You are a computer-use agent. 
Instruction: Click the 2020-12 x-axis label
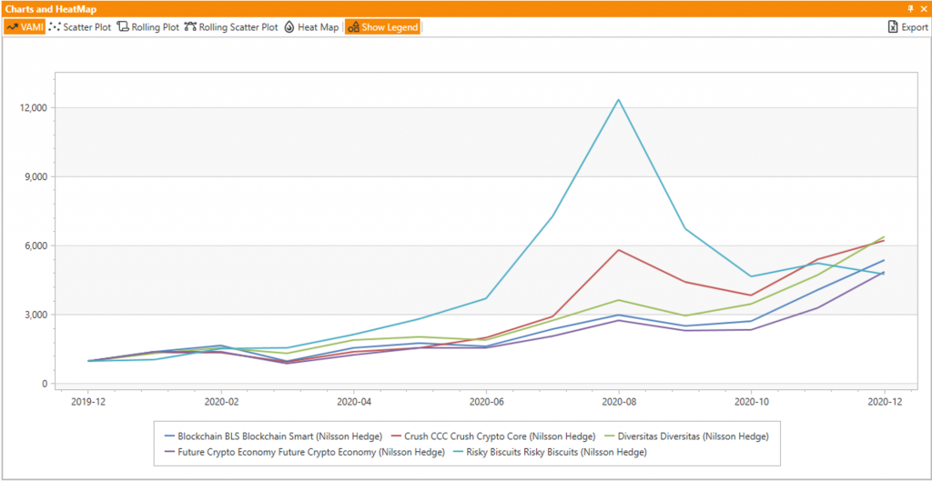tap(884, 400)
